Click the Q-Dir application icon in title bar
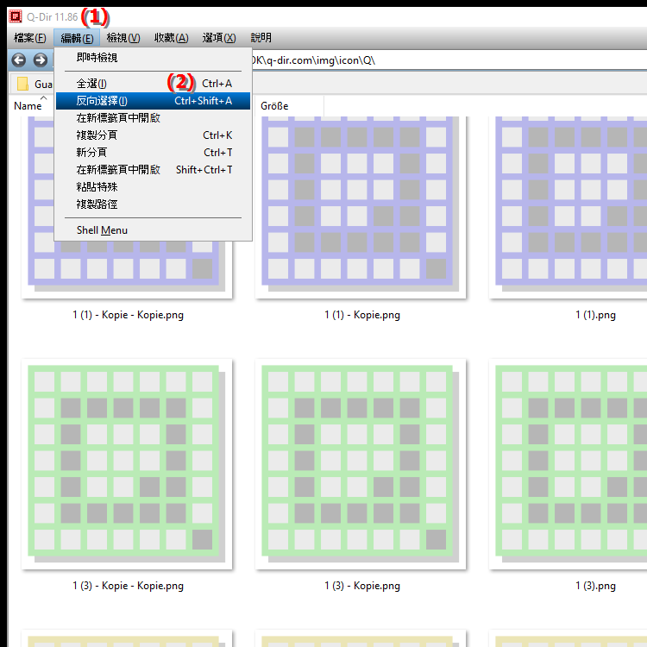This screenshot has width=647, height=647. (x=16, y=16)
